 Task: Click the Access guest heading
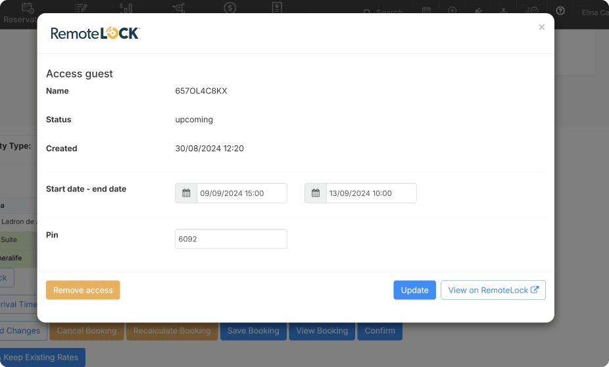(x=79, y=74)
